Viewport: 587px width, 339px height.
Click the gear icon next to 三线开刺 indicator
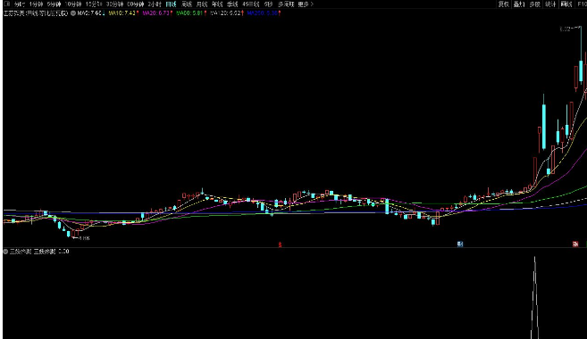5,252
